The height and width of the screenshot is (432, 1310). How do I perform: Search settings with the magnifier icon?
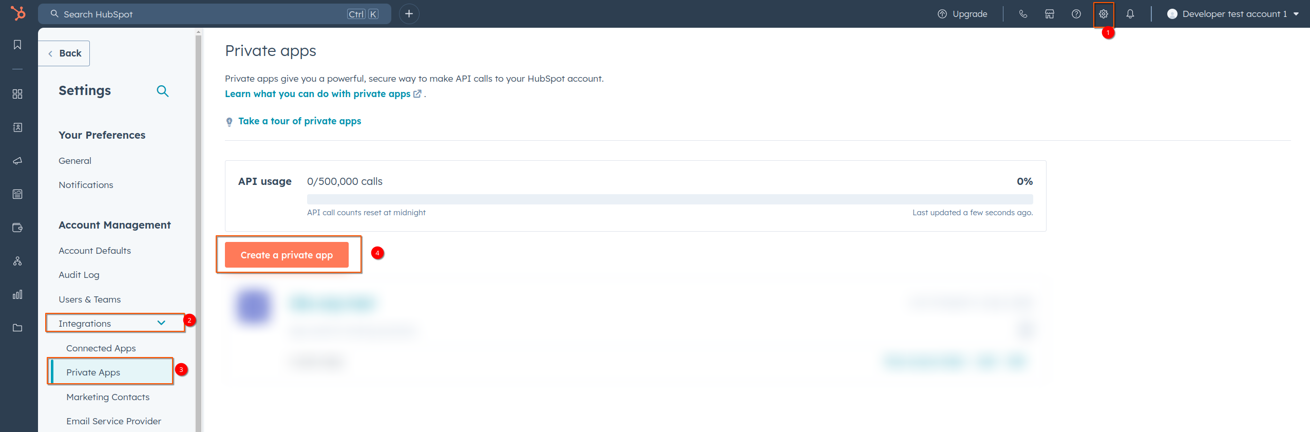(x=162, y=91)
